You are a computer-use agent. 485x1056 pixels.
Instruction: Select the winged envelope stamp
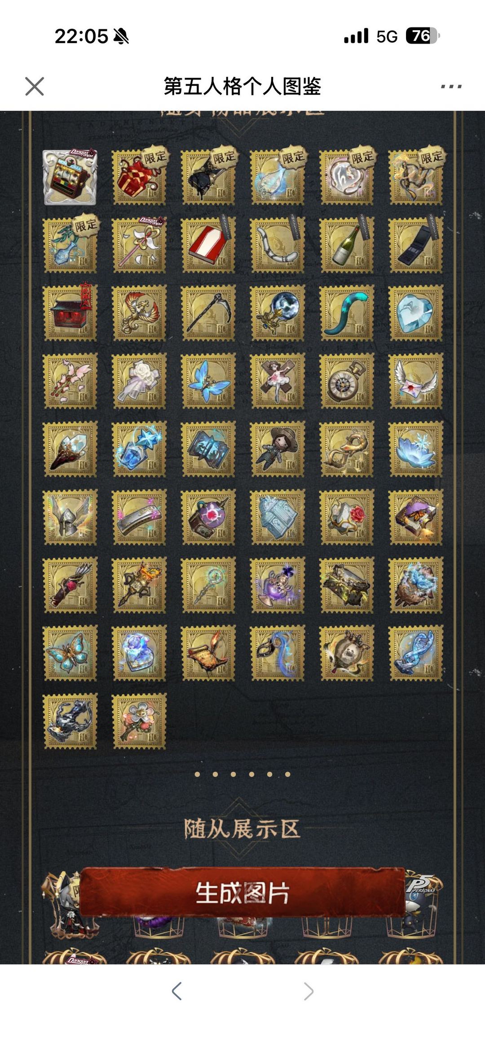[x=416, y=381]
